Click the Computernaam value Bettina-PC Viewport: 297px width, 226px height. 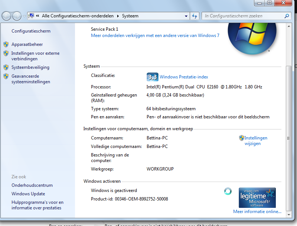pos(157,138)
